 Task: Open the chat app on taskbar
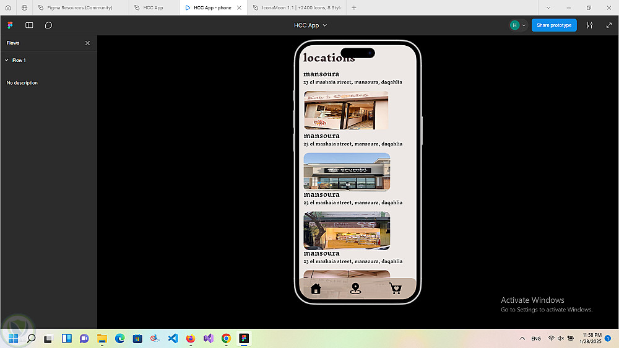84,339
